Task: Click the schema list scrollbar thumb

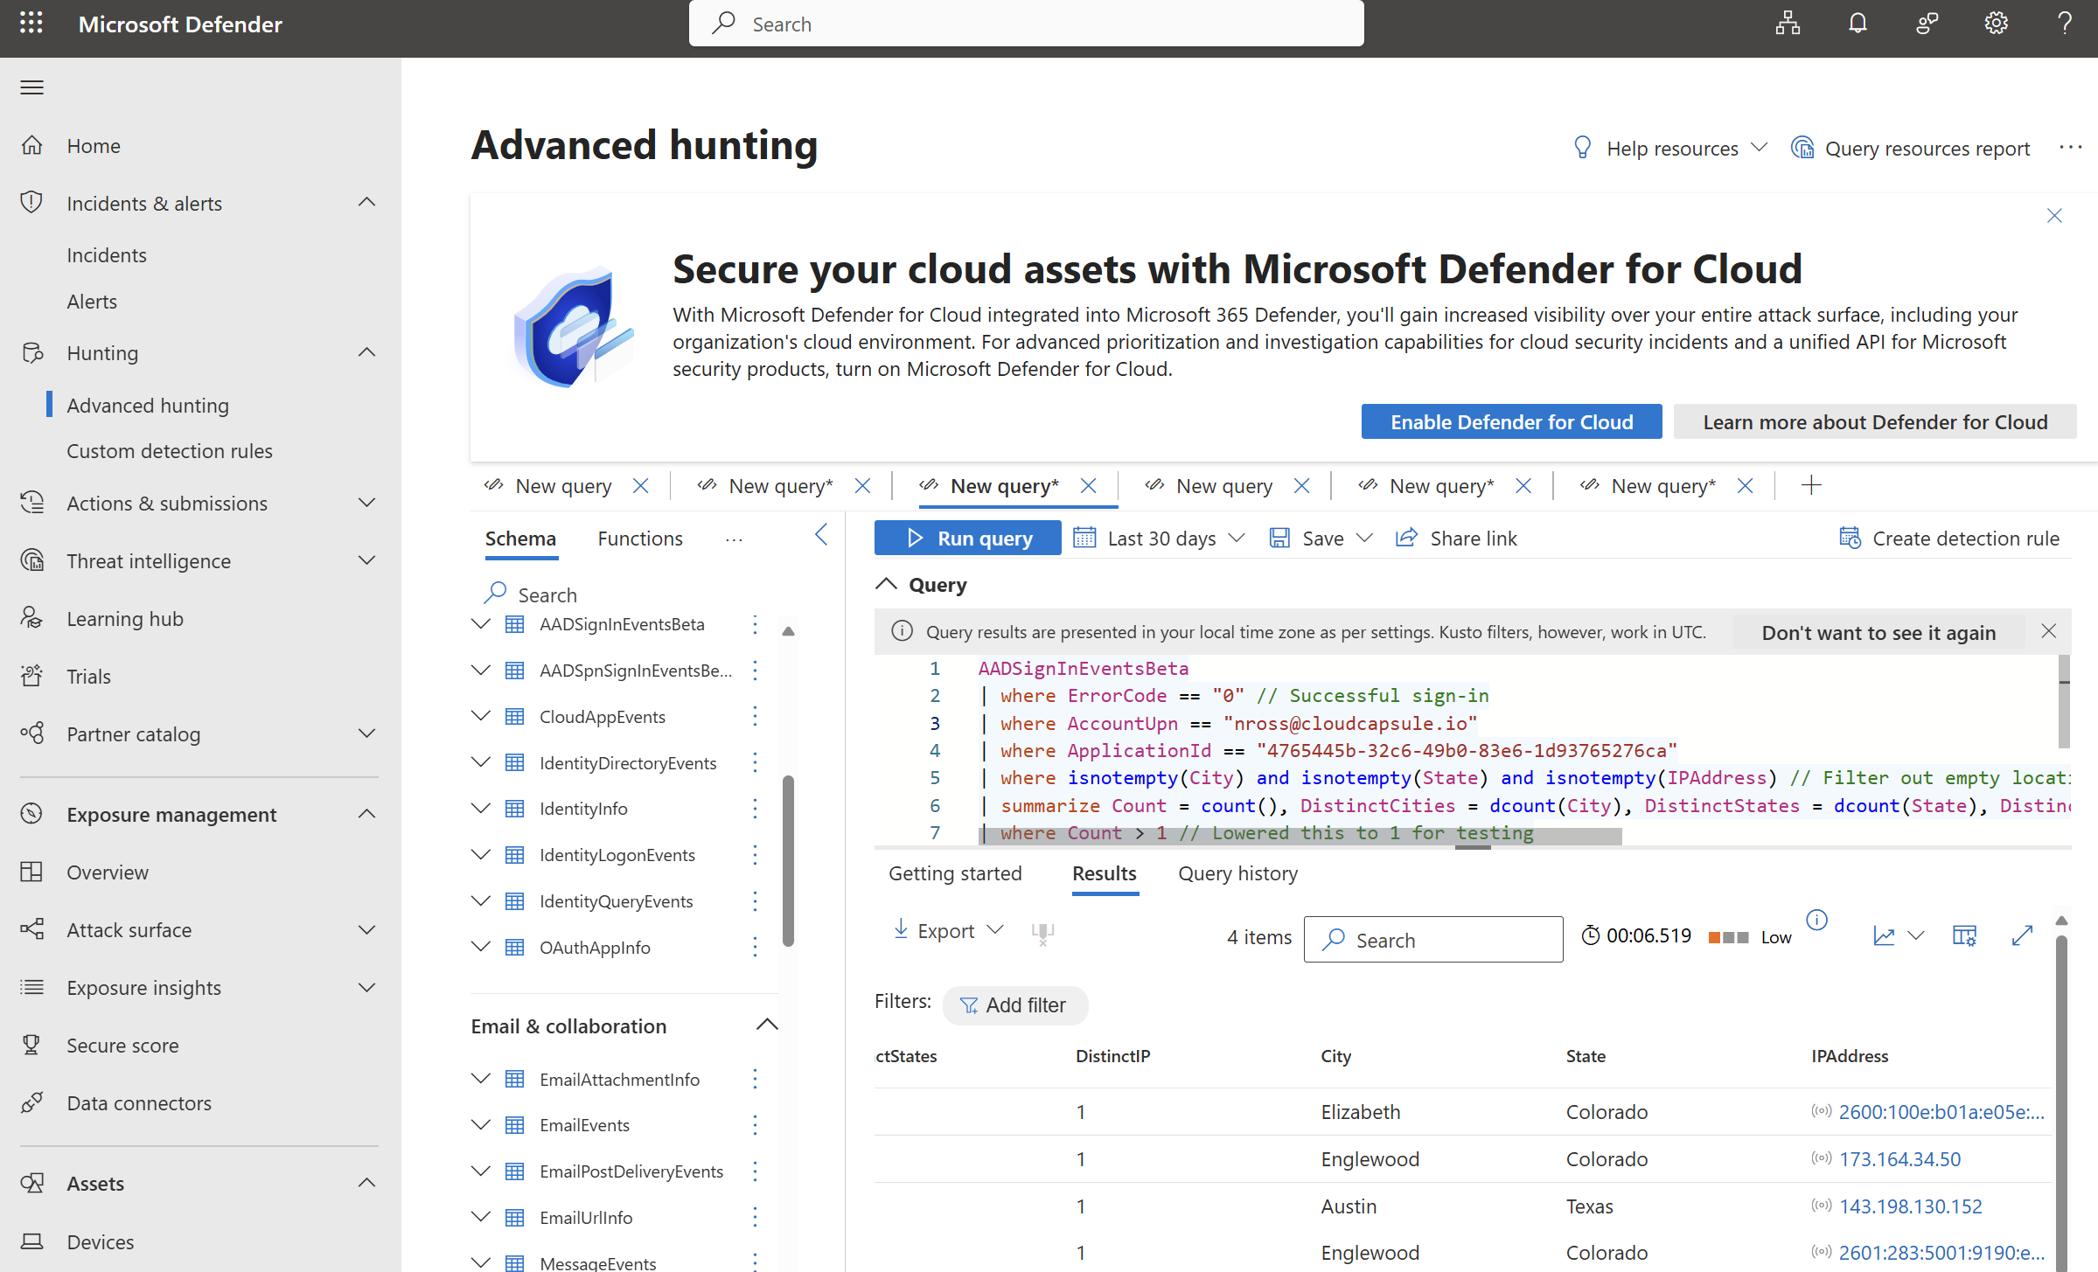Action: tap(789, 861)
